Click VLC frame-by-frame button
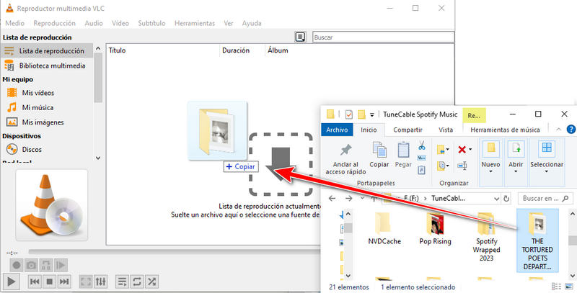The image size is (577, 293). (61, 265)
